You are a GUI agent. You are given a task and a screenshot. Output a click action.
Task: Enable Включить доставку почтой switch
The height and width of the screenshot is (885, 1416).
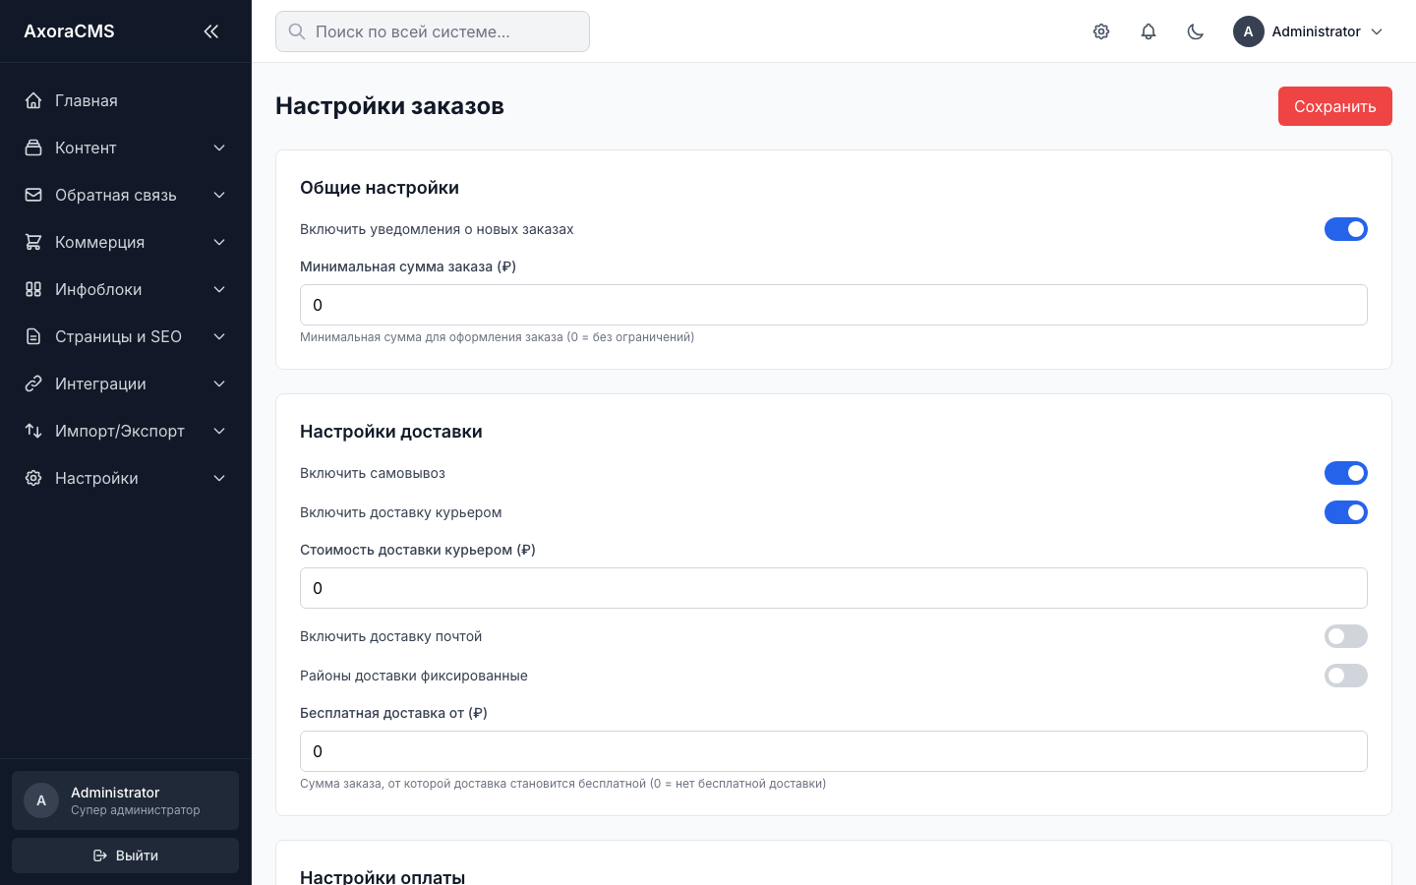point(1346,636)
